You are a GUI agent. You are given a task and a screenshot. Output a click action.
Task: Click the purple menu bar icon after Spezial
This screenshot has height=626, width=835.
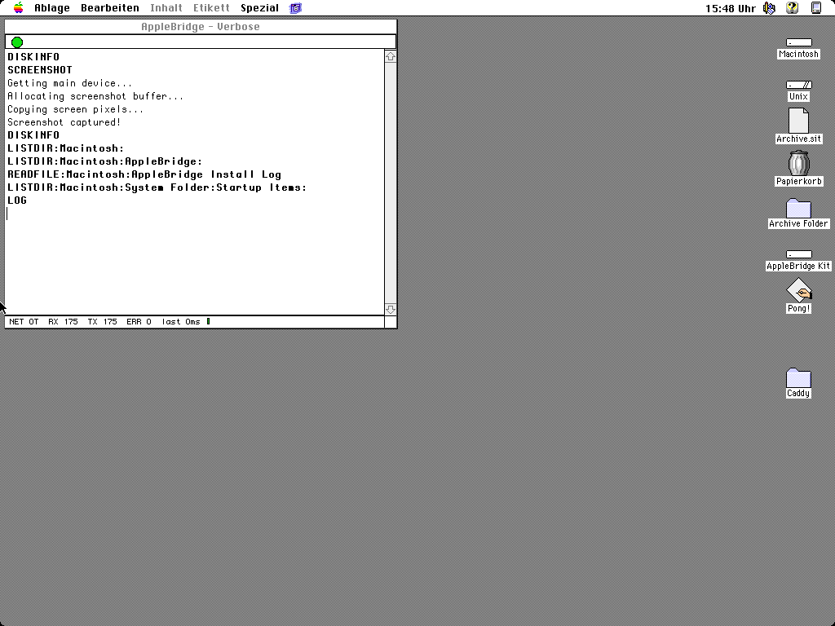coord(295,8)
